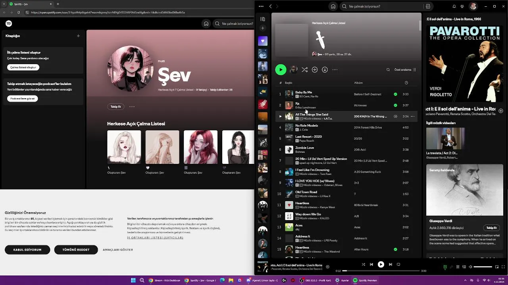Viewport: 508px width, 285px height.
Task: Toggle repeat in the bottom player bar
Action: [x=398, y=264]
